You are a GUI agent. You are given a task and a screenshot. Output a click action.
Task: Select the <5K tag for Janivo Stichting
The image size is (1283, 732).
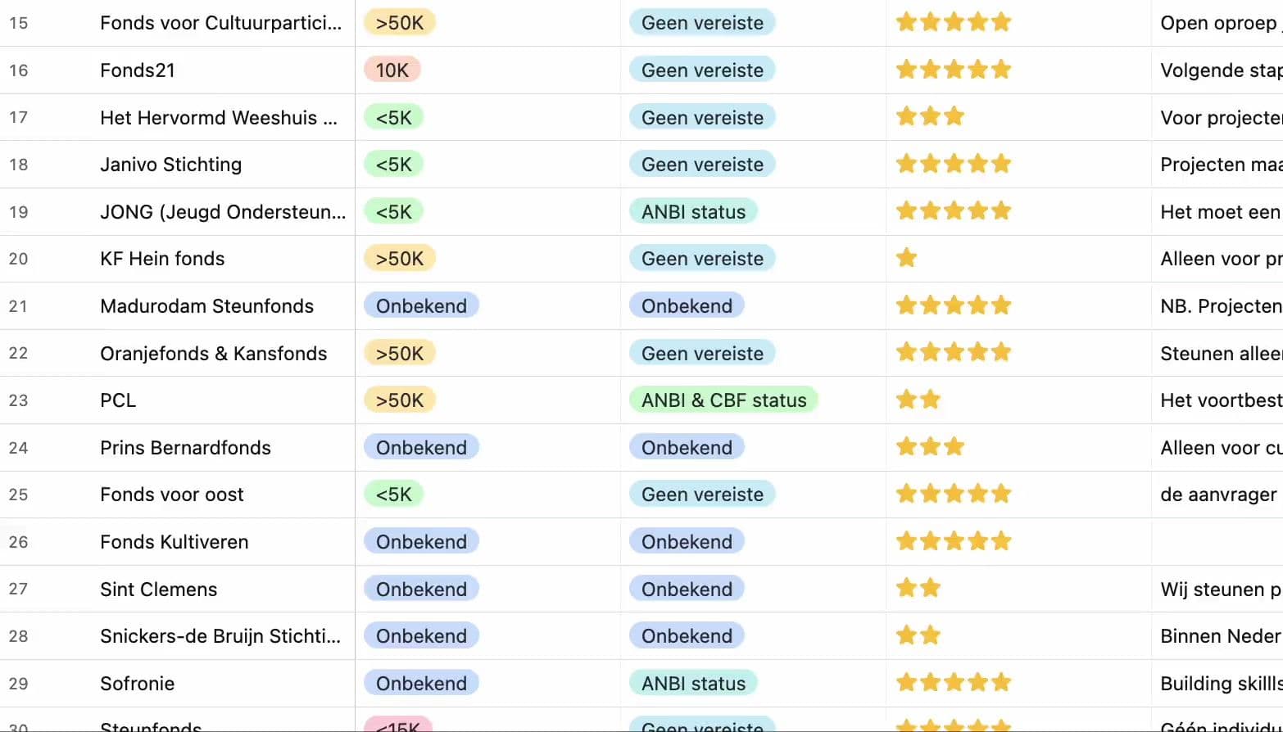click(394, 165)
